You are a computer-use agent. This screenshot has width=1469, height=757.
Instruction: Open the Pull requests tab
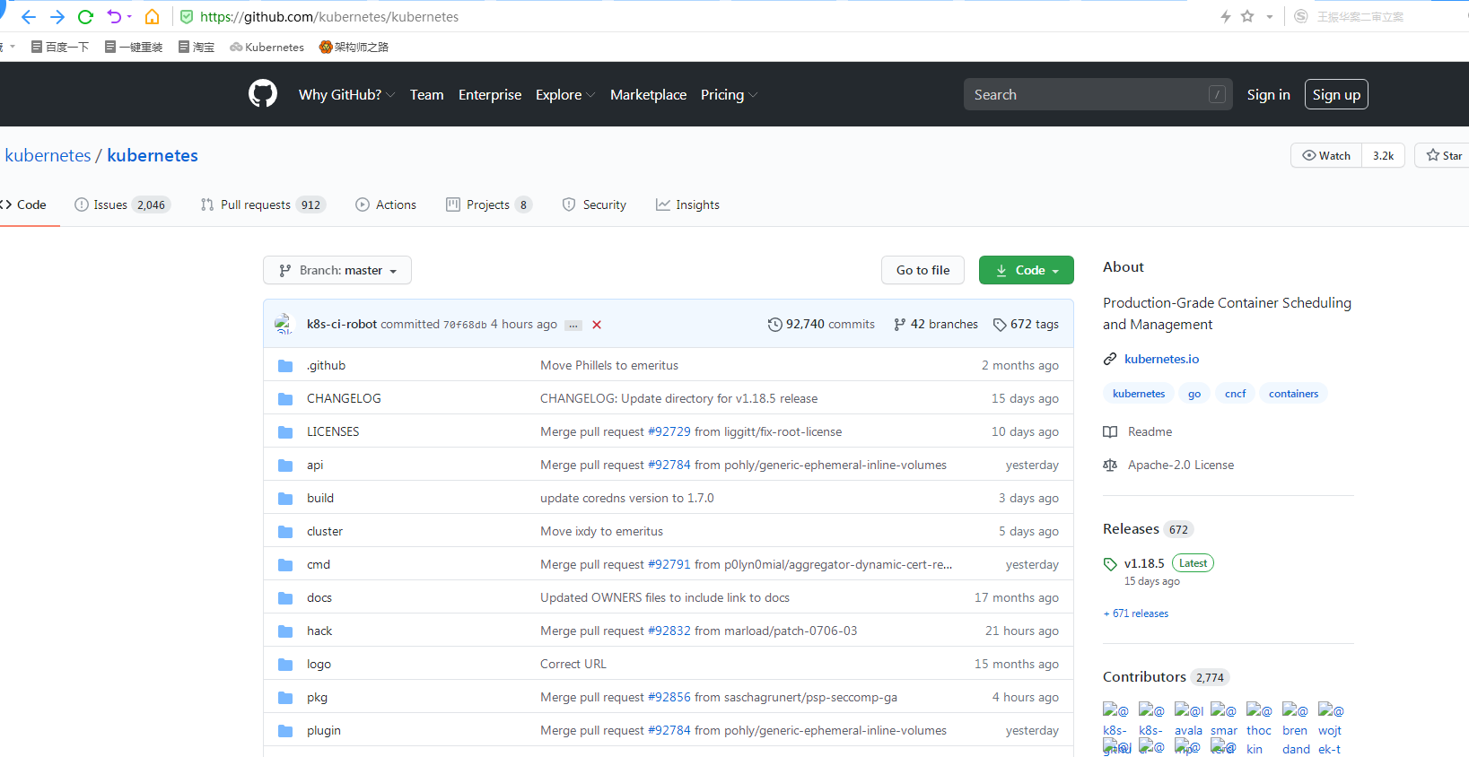pos(263,204)
